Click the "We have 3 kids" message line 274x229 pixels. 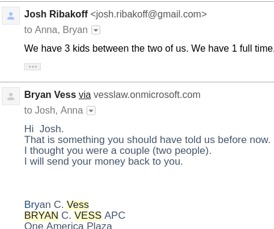click(149, 49)
